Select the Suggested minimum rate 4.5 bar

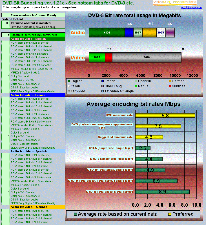pyautogui.click(x=149, y=137)
